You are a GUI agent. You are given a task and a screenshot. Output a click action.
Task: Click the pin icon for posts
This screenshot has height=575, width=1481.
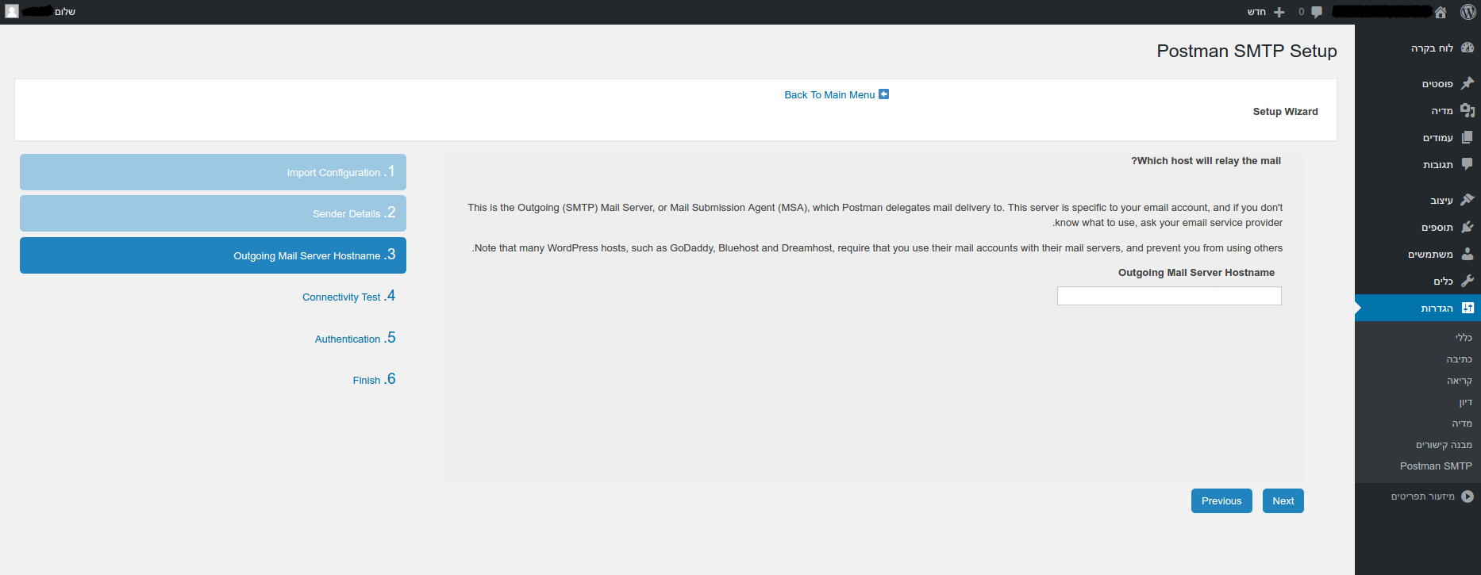click(1467, 83)
